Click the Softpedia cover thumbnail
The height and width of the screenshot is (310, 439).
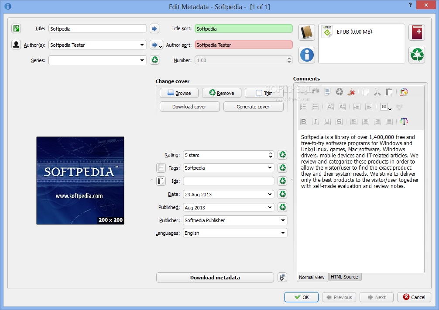(x=80, y=181)
